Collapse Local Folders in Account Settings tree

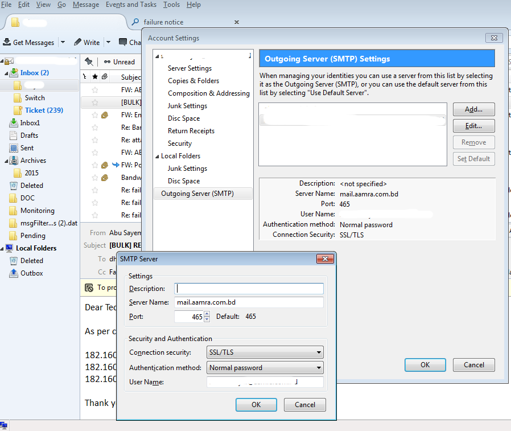tap(157, 157)
